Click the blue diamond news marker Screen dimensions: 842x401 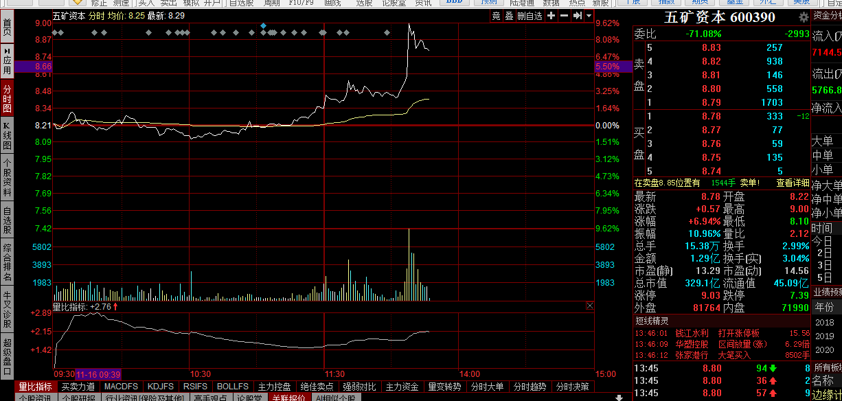(263, 25)
